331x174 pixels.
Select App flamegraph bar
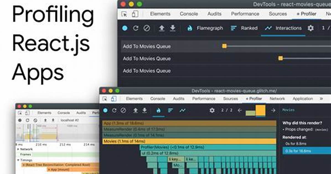[x=189, y=123]
